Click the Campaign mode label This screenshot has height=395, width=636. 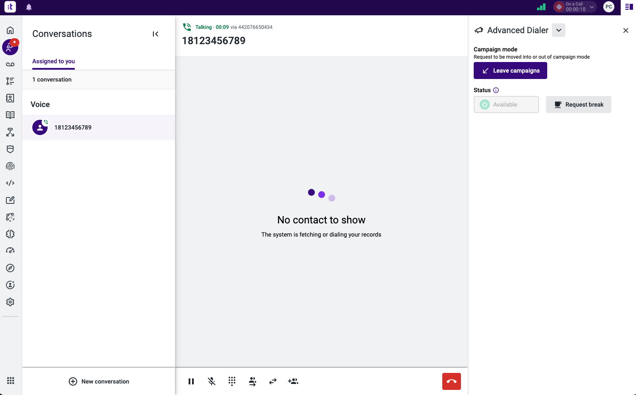coord(495,49)
